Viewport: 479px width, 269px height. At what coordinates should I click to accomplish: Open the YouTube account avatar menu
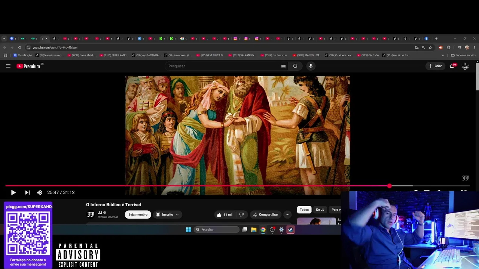point(465,66)
